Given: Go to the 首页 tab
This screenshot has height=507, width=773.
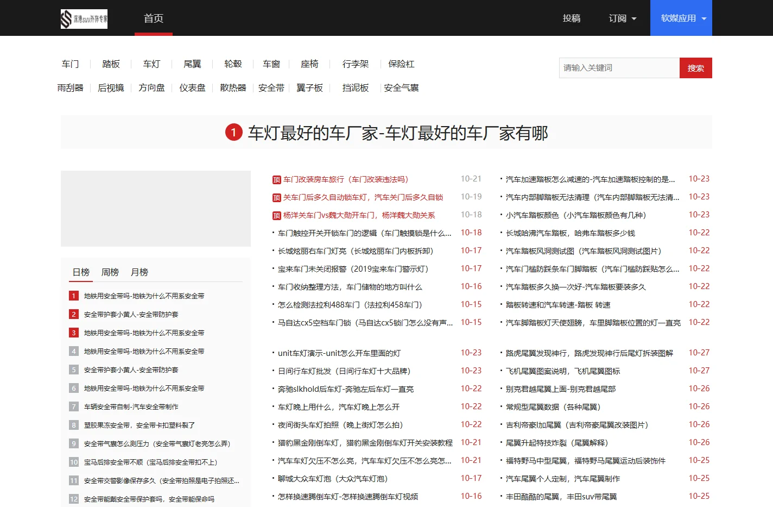Looking at the screenshot, I should (154, 18).
